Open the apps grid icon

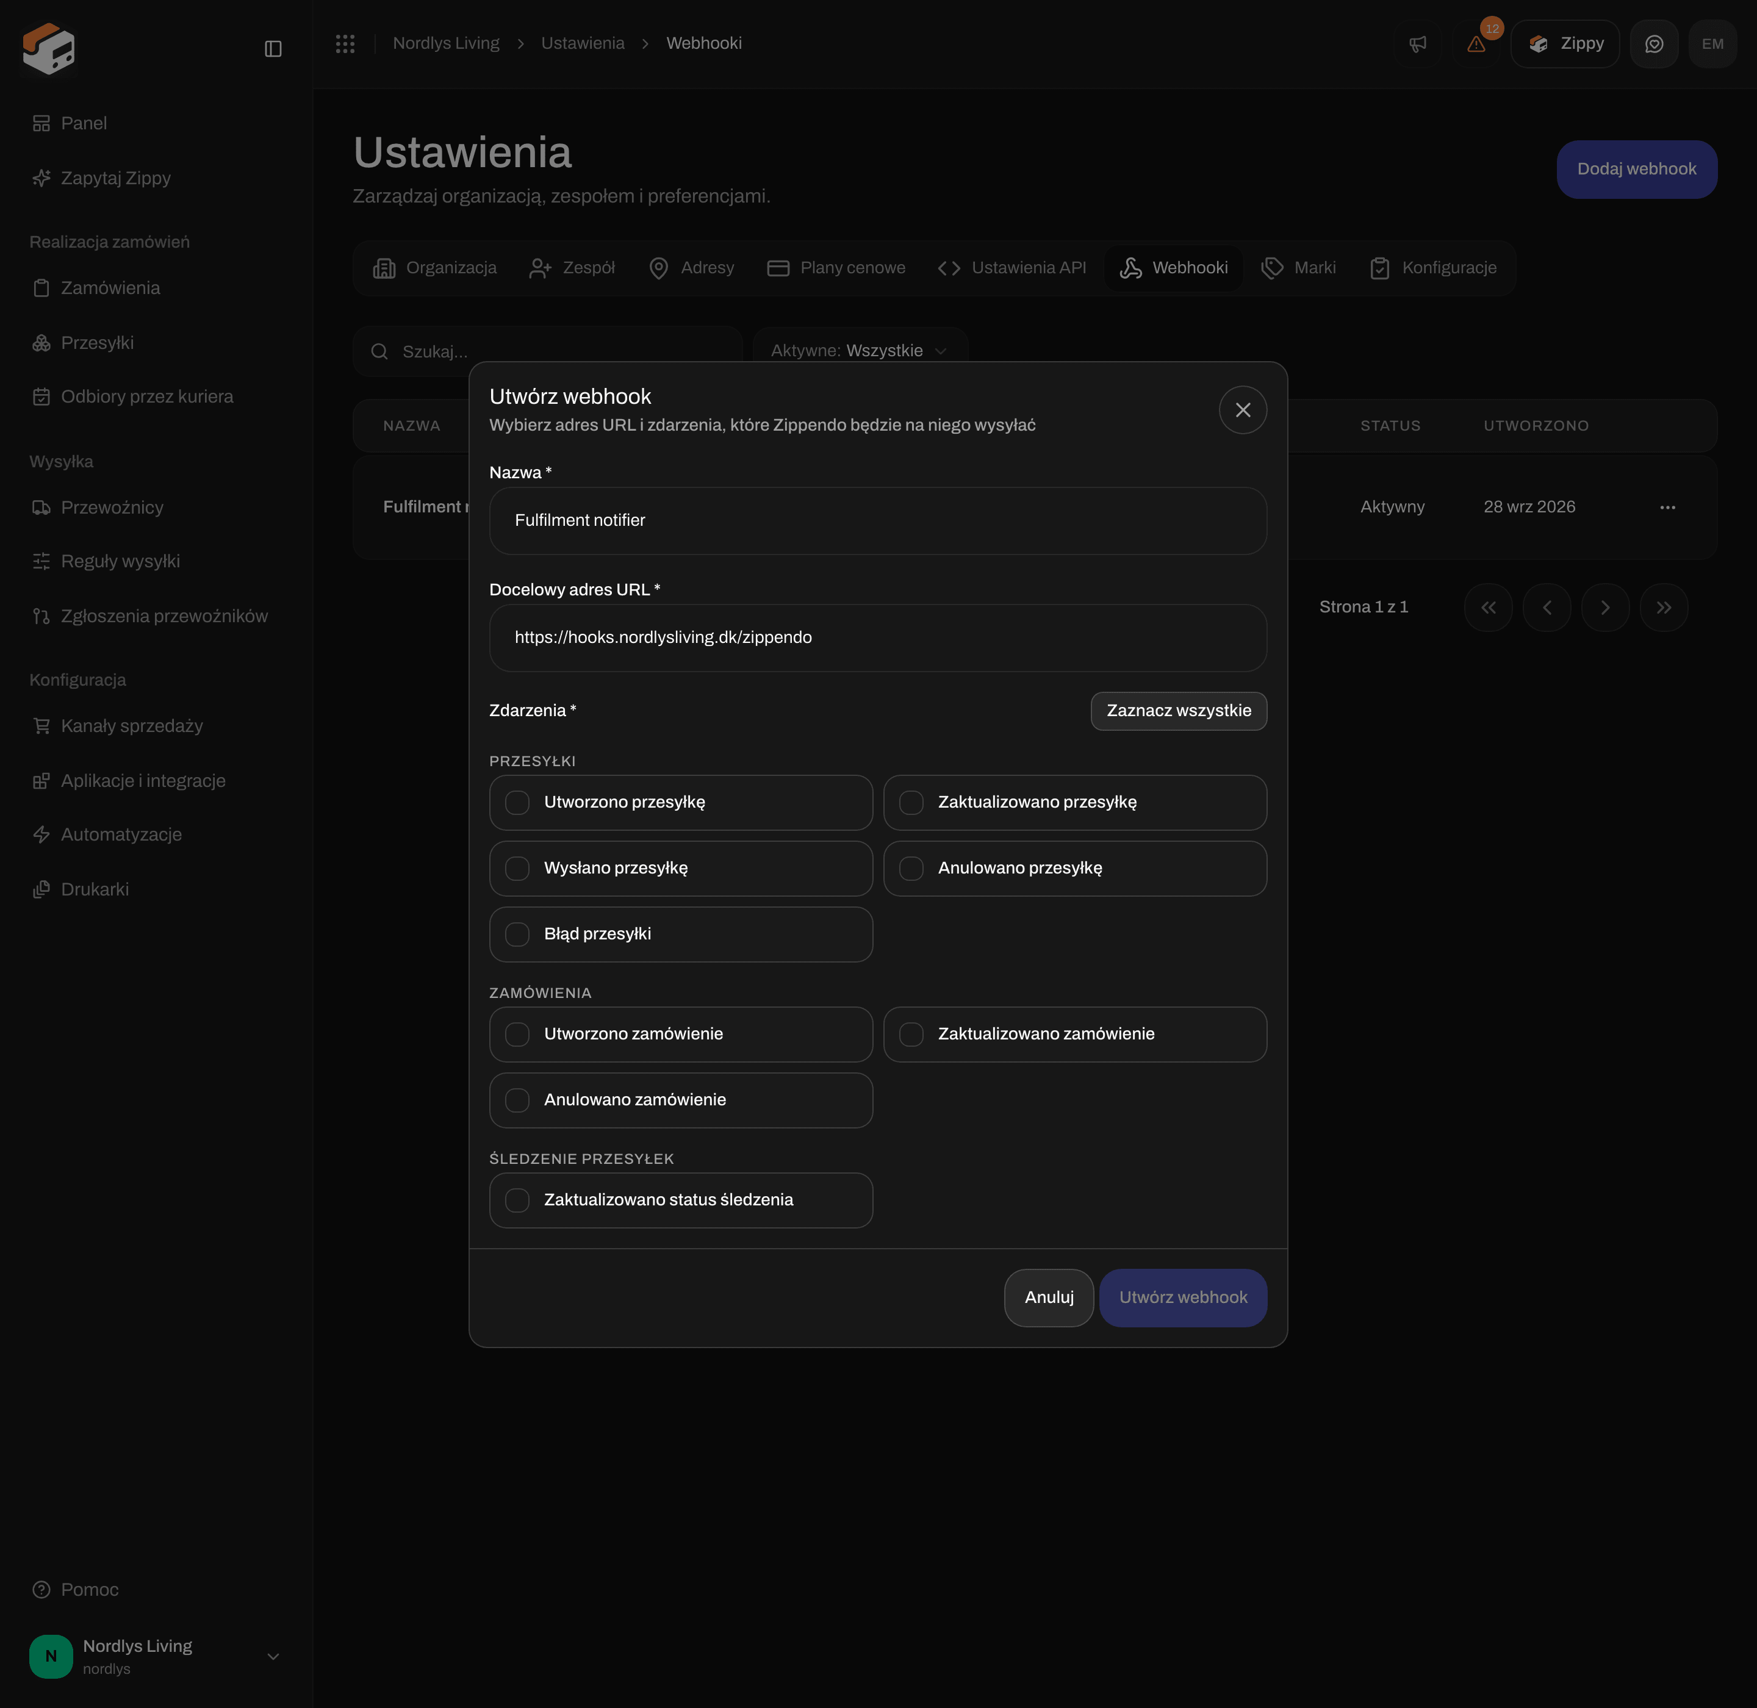tap(345, 43)
